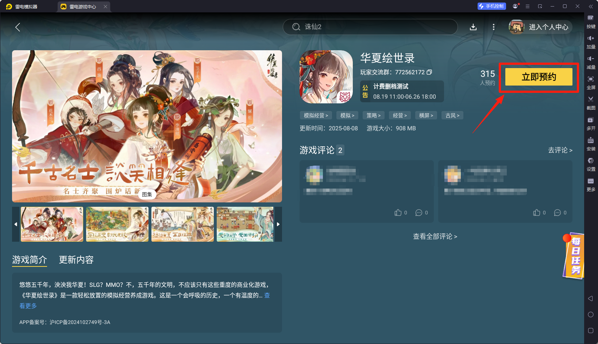The image size is (598, 344).
Task: Click the 立即预约 reserve button
Action: (539, 77)
